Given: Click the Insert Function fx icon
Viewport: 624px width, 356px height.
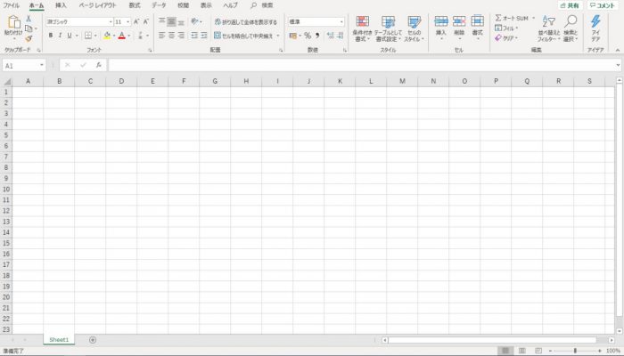Looking at the screenshot, I should (99, 65).
